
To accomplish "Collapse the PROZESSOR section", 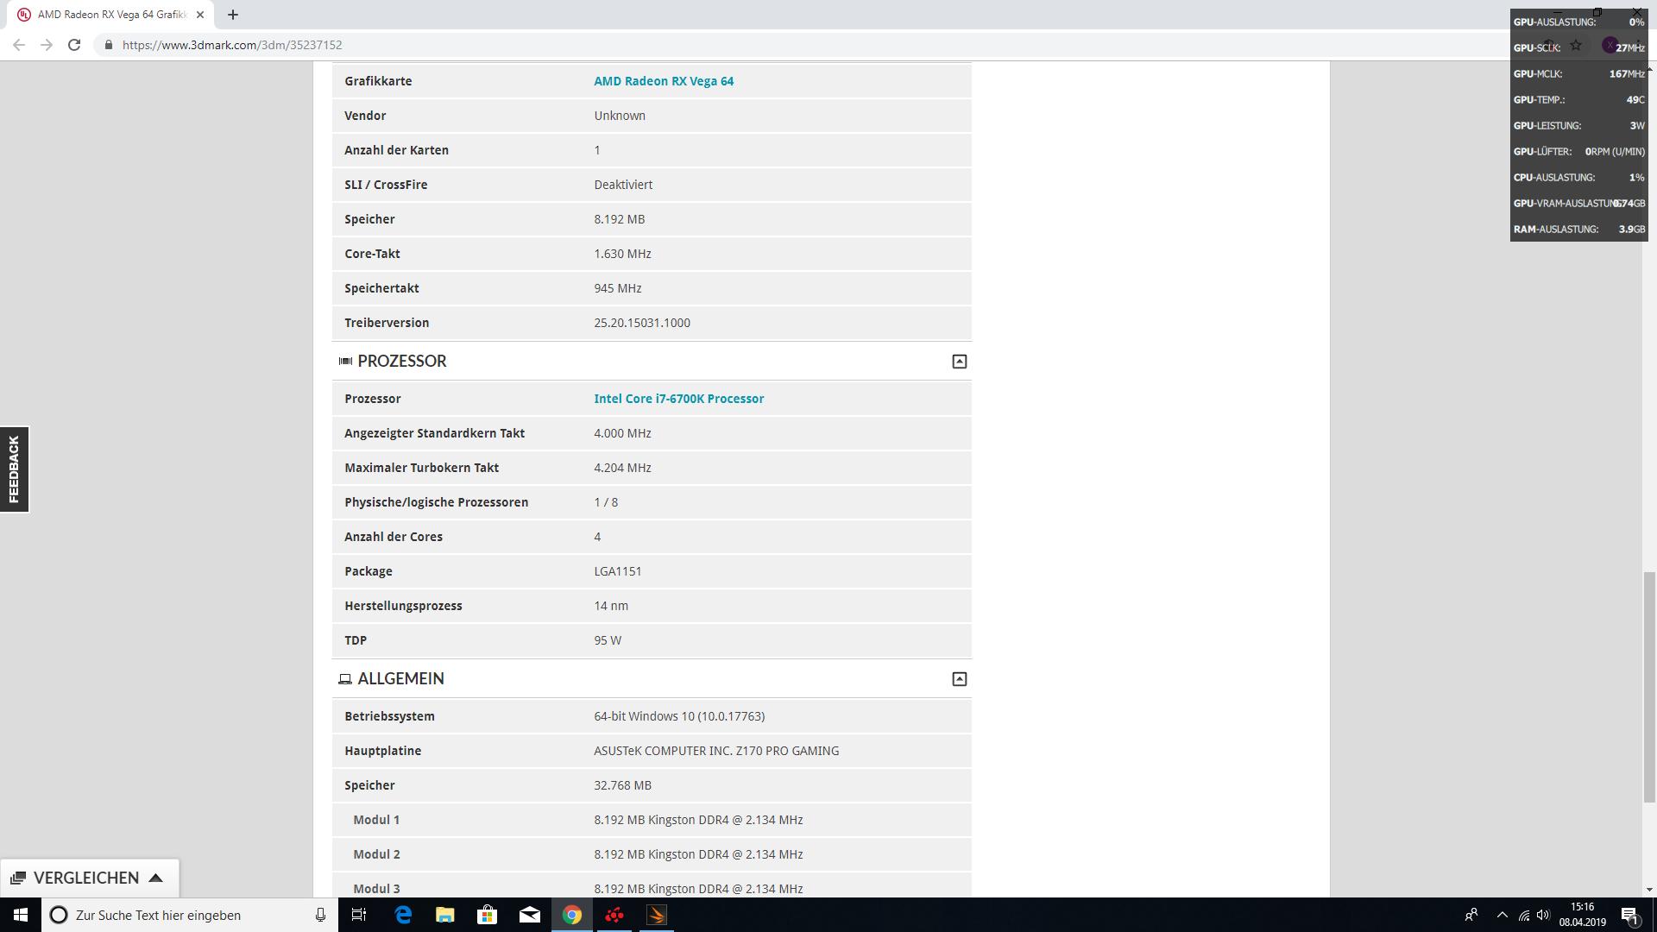I will [x=959, y=362].
